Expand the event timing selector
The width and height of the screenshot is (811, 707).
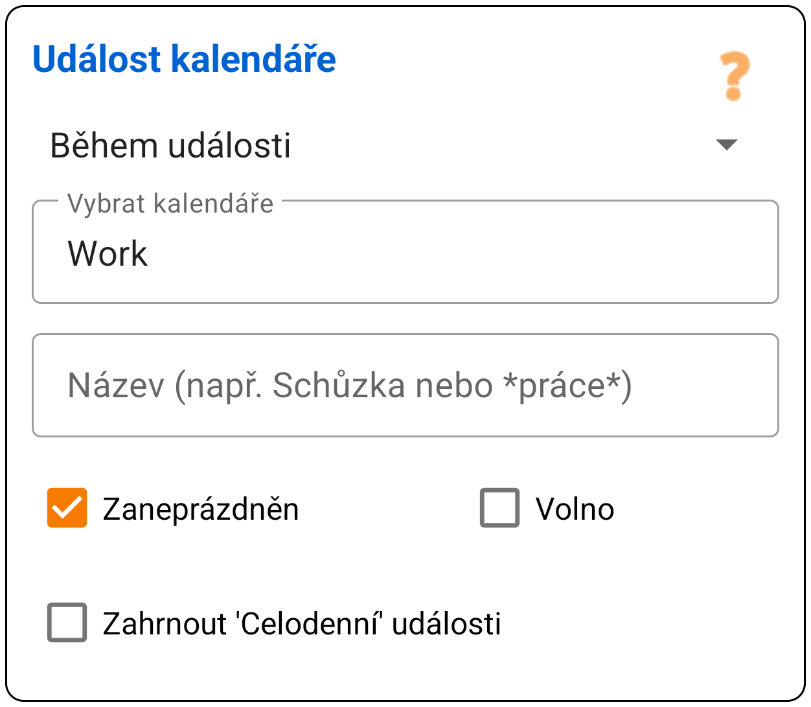(389, 145)
